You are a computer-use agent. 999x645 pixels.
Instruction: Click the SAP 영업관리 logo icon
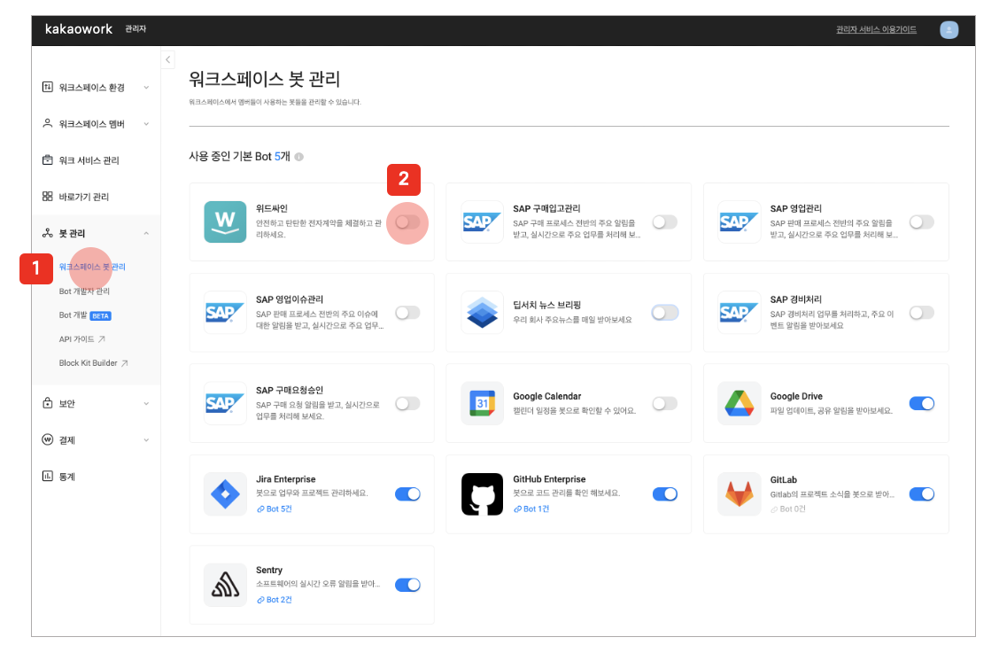[x=739, y=221]
